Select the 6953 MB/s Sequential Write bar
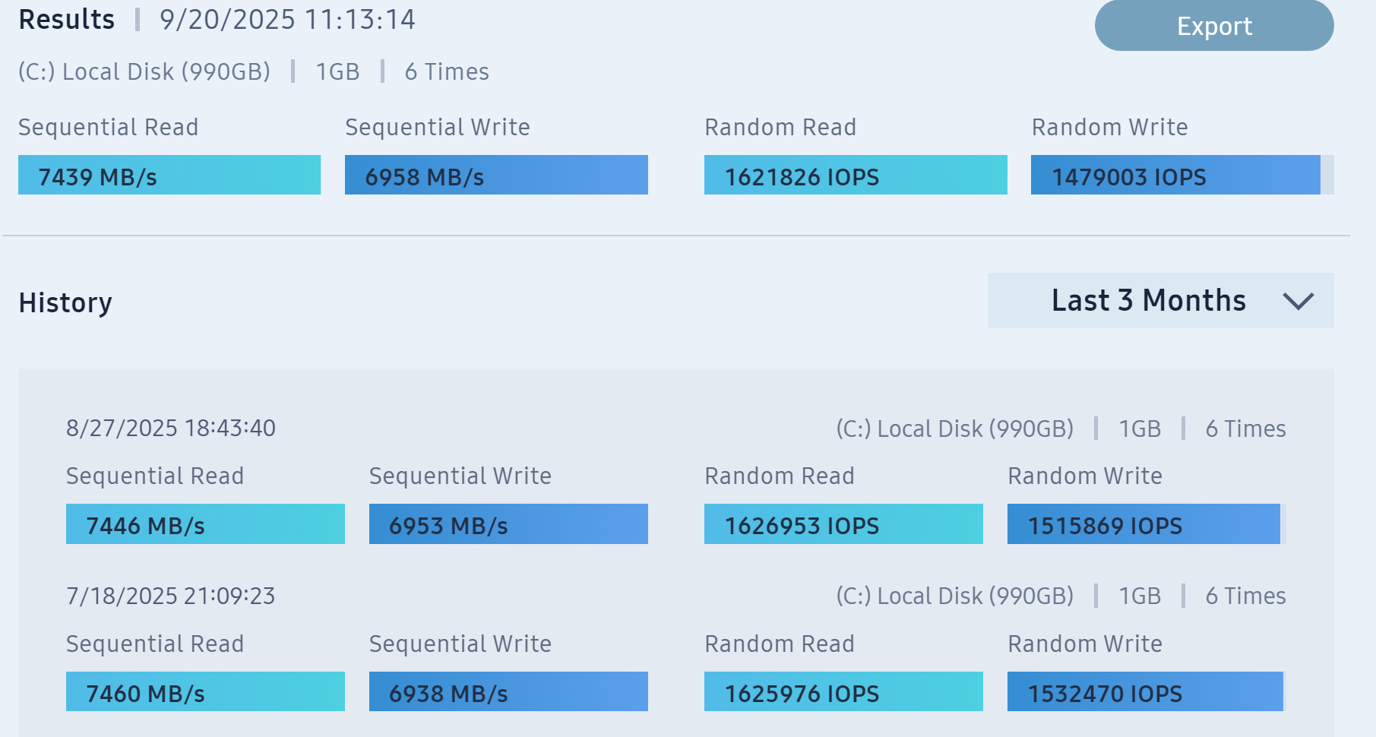This screenshot has width=1376, height=737. pyautogui.click(x=508, y=524)
